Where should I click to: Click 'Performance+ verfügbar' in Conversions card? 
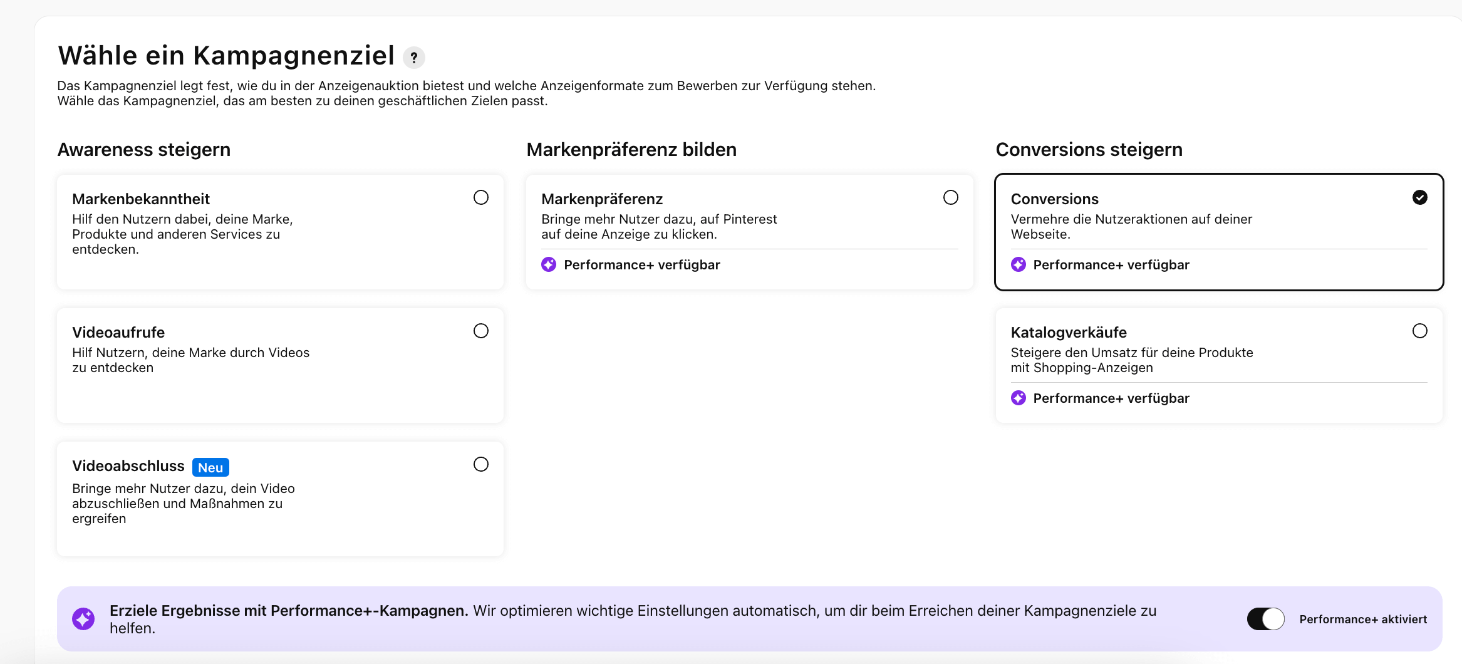click(1111, 265)
